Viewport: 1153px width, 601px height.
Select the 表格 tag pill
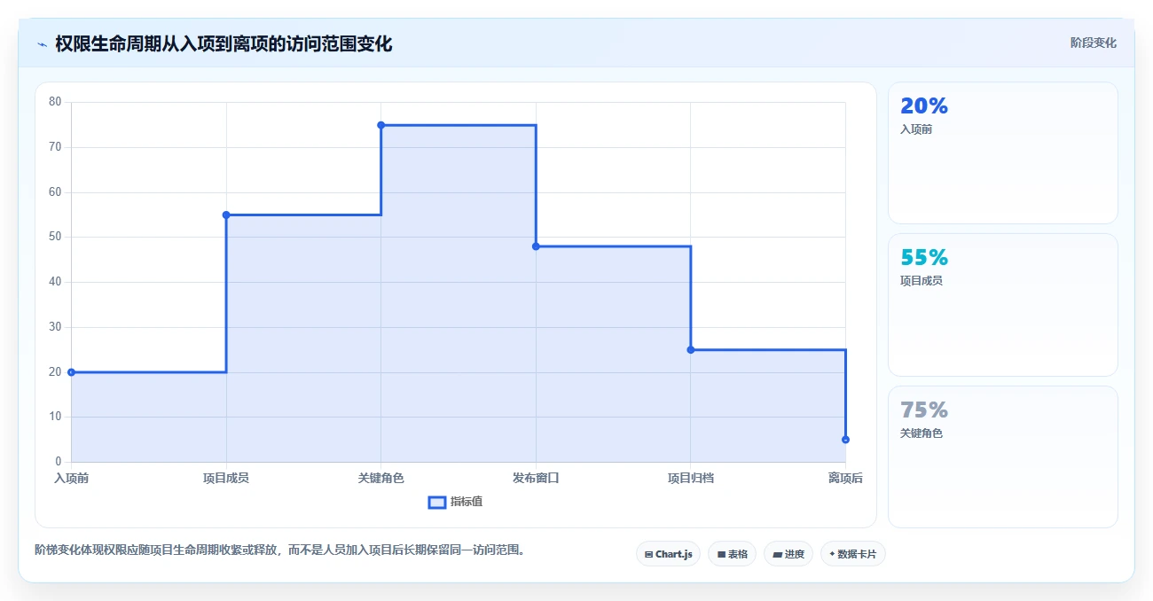(732, 554)
